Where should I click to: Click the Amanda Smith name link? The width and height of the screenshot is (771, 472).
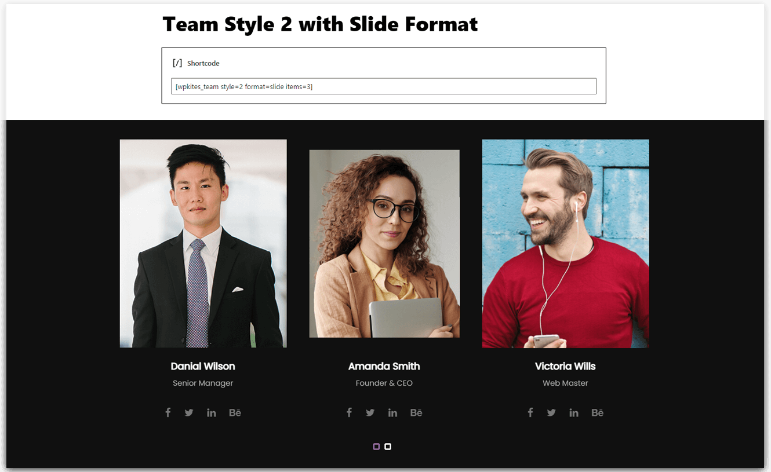[x=384, y=366]
